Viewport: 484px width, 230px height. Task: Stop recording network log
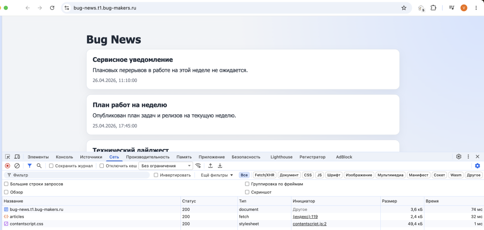tap(8, 166)
